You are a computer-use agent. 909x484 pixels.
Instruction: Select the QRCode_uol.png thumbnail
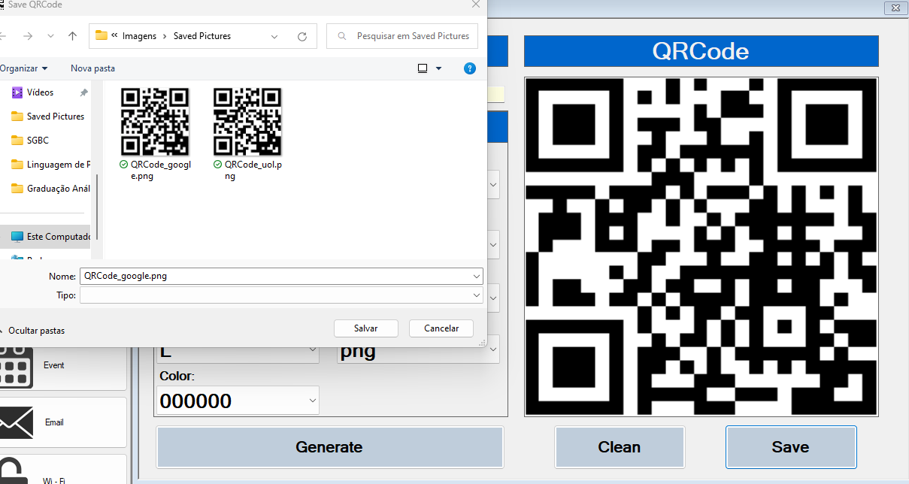pos(247,121)
